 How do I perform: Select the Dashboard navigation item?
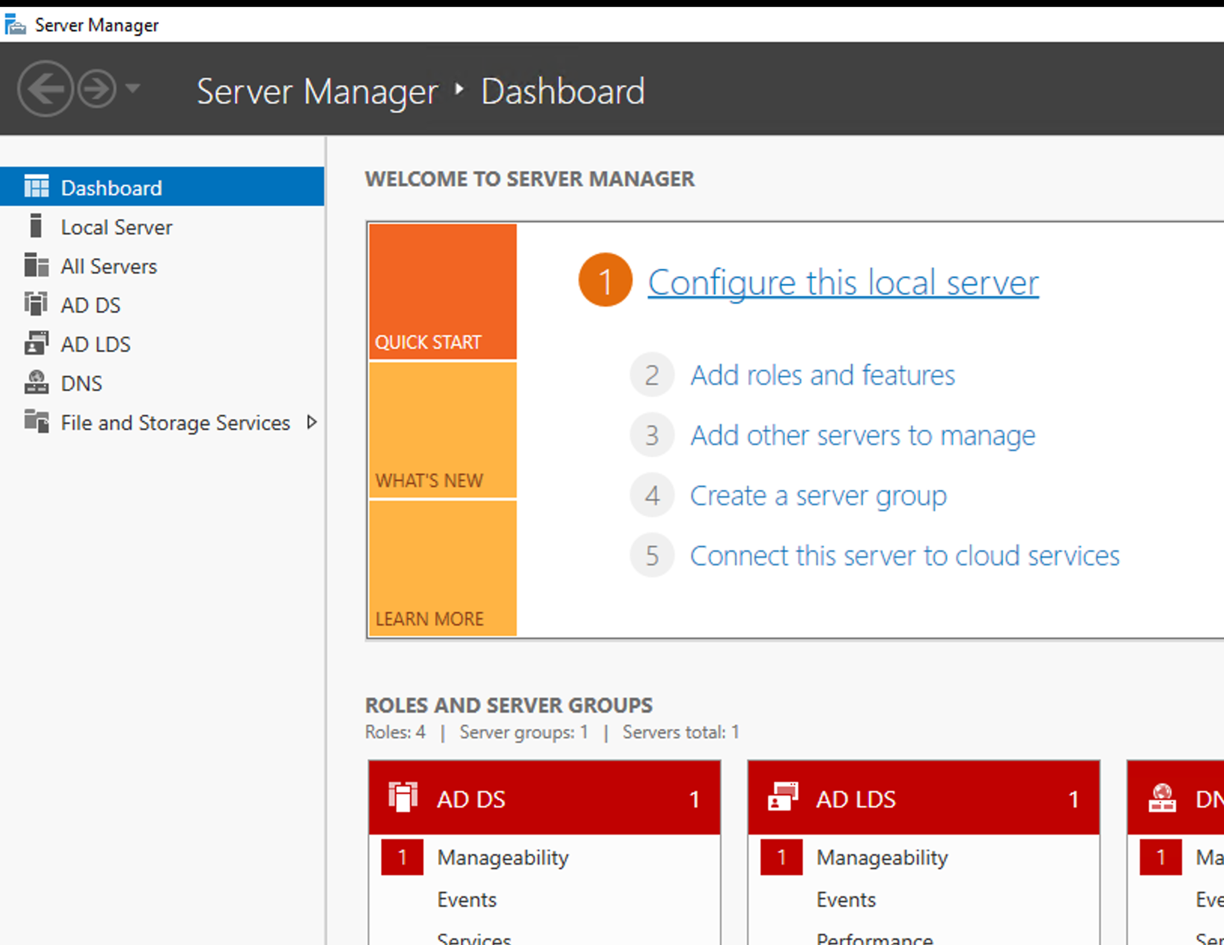111,188
